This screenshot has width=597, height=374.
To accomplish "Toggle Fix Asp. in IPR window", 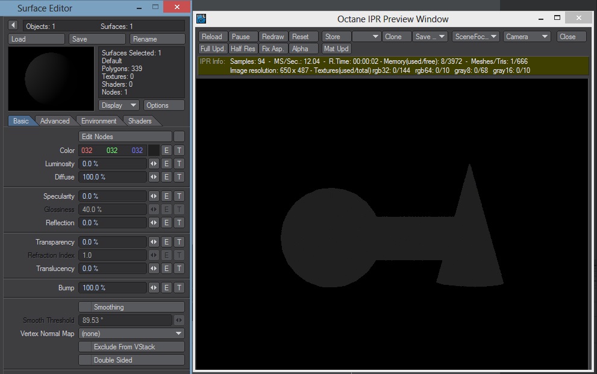I will [x=273, y=49].
